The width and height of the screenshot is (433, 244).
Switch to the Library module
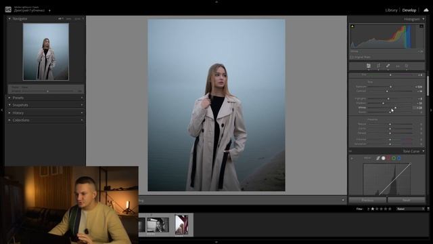tap(391, 10)
